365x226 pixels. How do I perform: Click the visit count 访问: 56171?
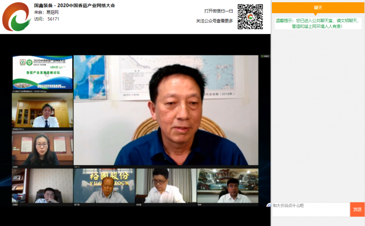click(47, 19)
